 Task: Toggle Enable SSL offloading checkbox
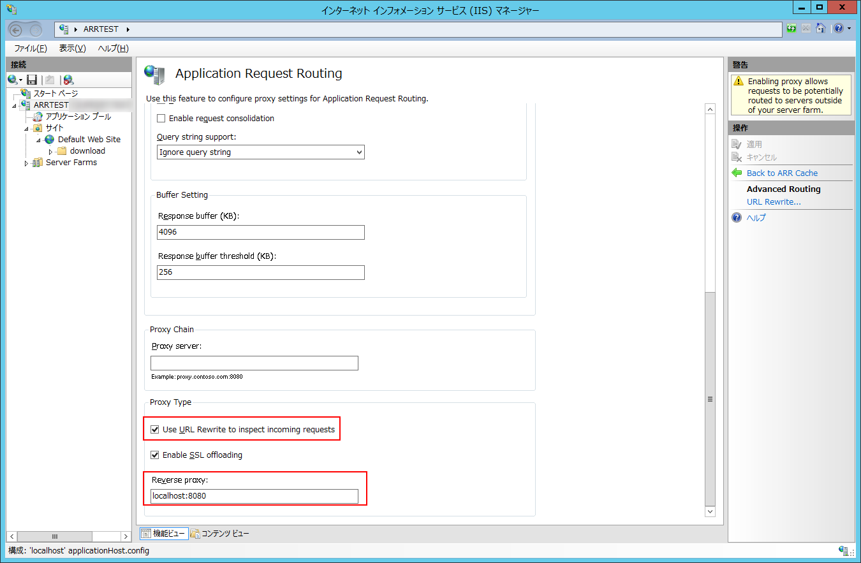coord(154,455)
